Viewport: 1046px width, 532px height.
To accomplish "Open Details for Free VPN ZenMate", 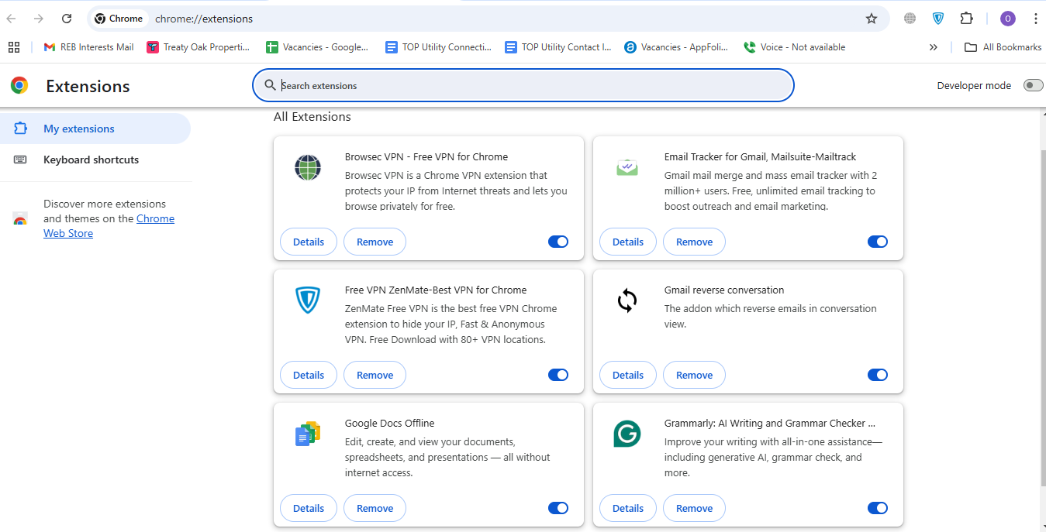I will click(x=309, y=375).
